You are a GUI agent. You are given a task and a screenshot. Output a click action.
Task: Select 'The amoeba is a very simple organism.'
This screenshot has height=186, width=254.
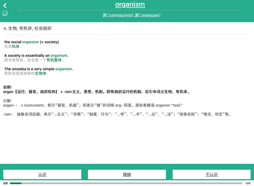(x=39, y=69)
